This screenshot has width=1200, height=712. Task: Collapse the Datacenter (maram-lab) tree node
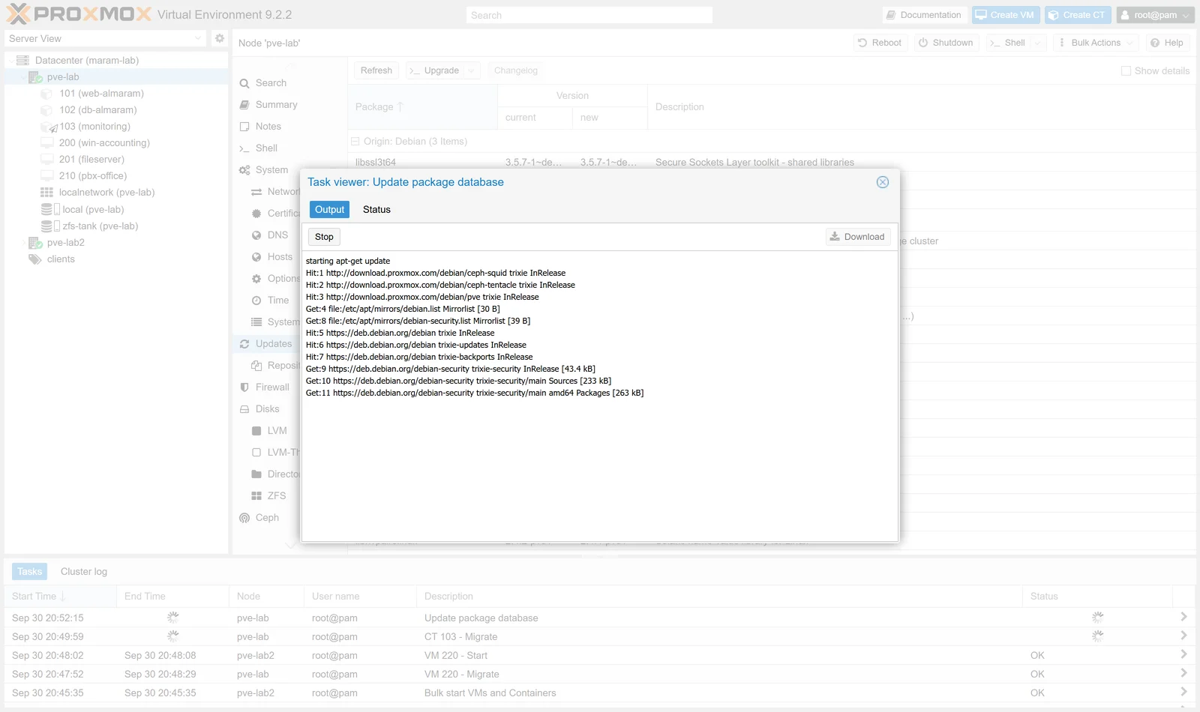[x=10, y=61]
